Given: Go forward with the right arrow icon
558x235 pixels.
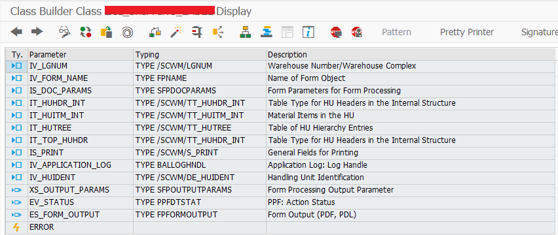Looking at the screenshot, I should tap(37, 32).
